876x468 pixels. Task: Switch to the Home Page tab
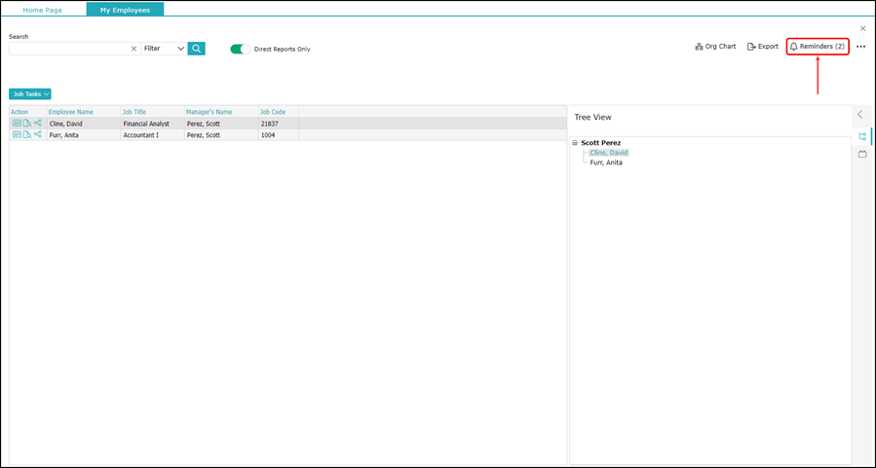(x=43, y=10)
